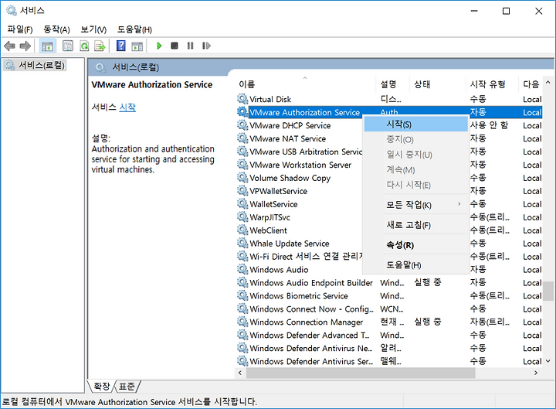Screen dimensions: 556x409
Task: Expand 모든 작업(K) submenu
Action: [415, 205]
